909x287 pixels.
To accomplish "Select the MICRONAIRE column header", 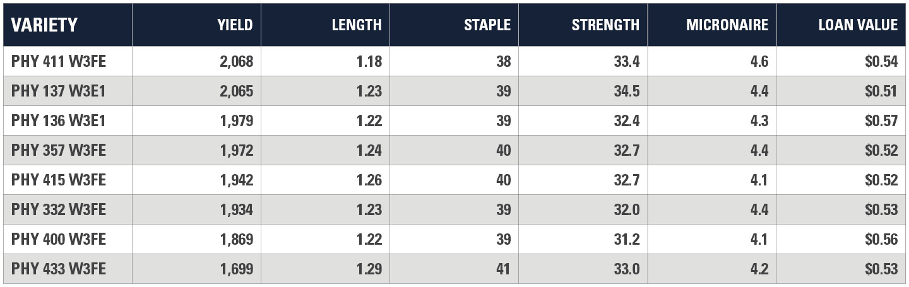I will (727, 25).
